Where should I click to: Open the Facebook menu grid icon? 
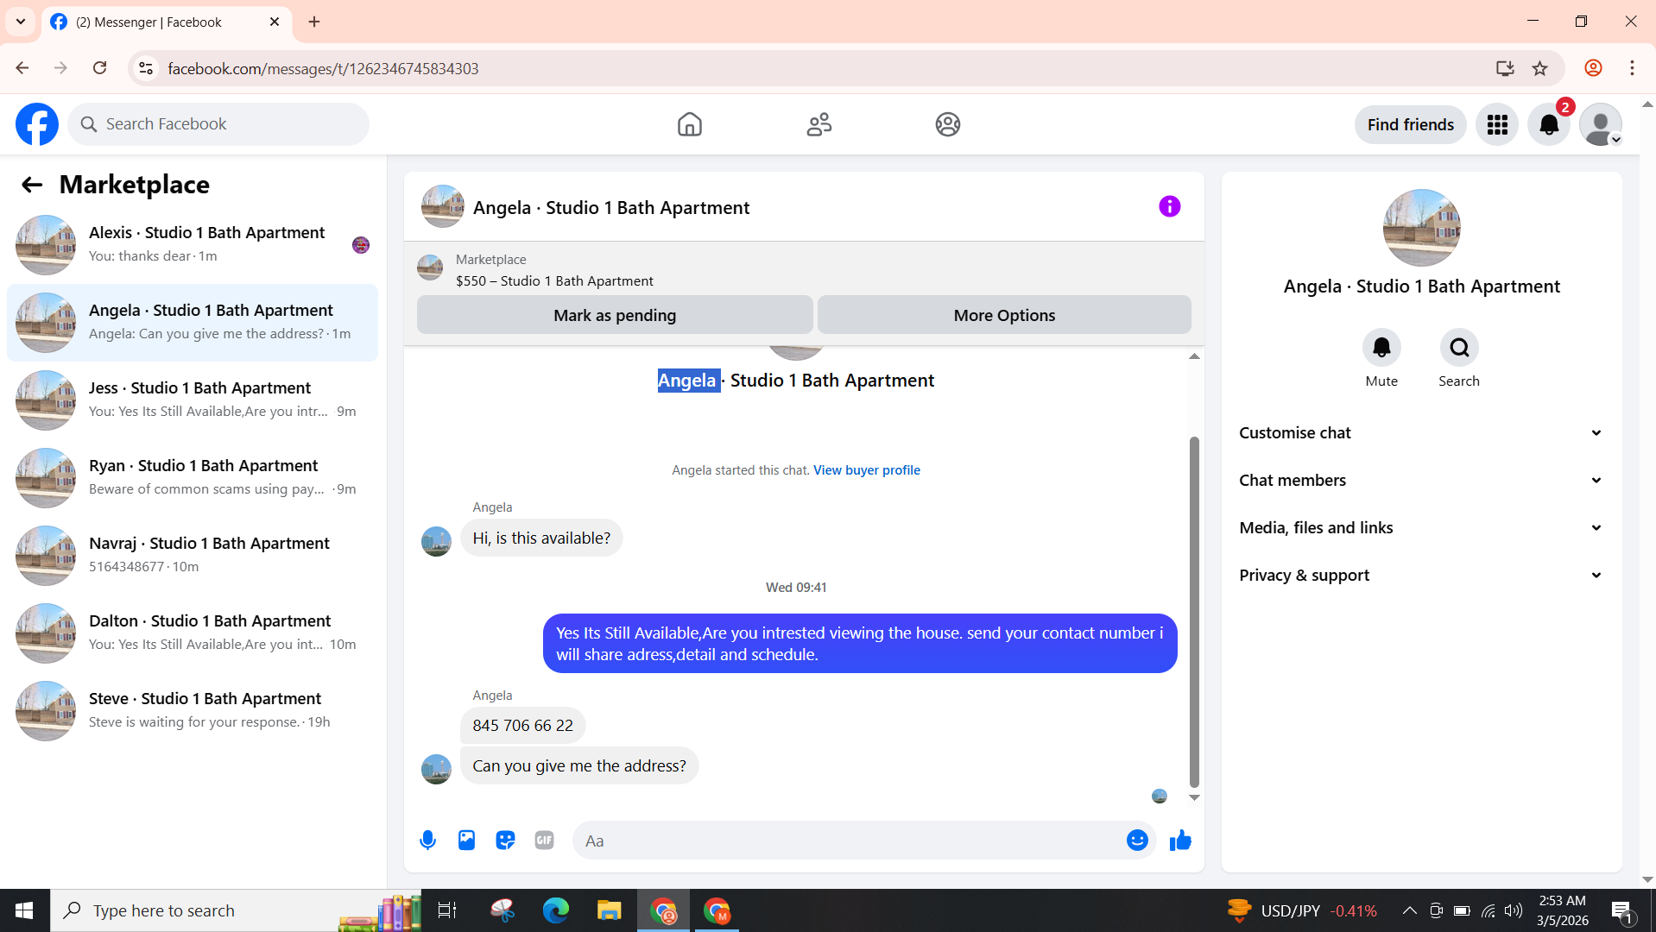click(x=1497, y=125)
